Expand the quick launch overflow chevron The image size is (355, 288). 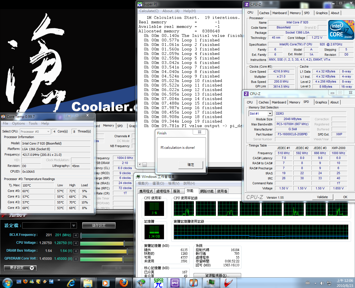[x=59, y=280]
